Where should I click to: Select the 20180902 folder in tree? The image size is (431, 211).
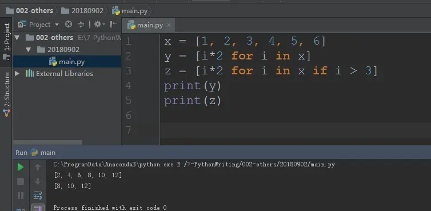[58, 50]
